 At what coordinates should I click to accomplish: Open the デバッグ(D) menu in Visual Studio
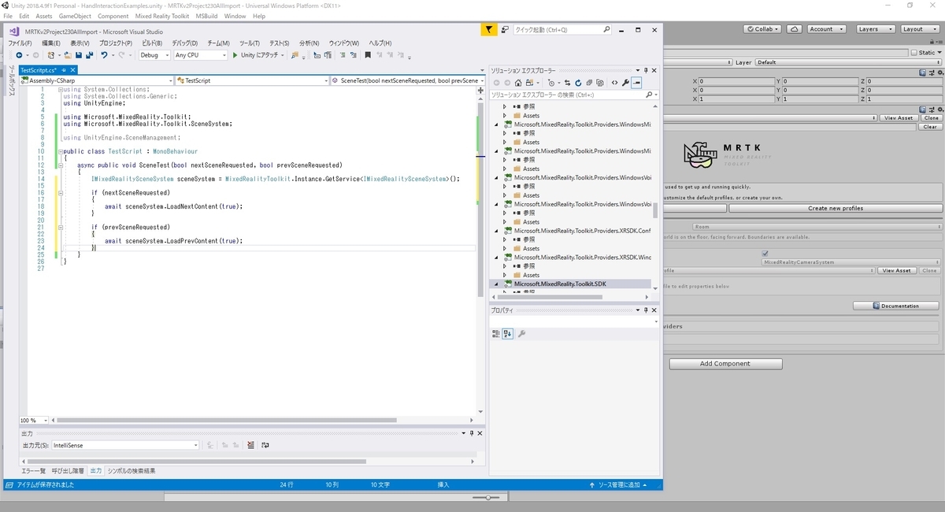[185, 43]
